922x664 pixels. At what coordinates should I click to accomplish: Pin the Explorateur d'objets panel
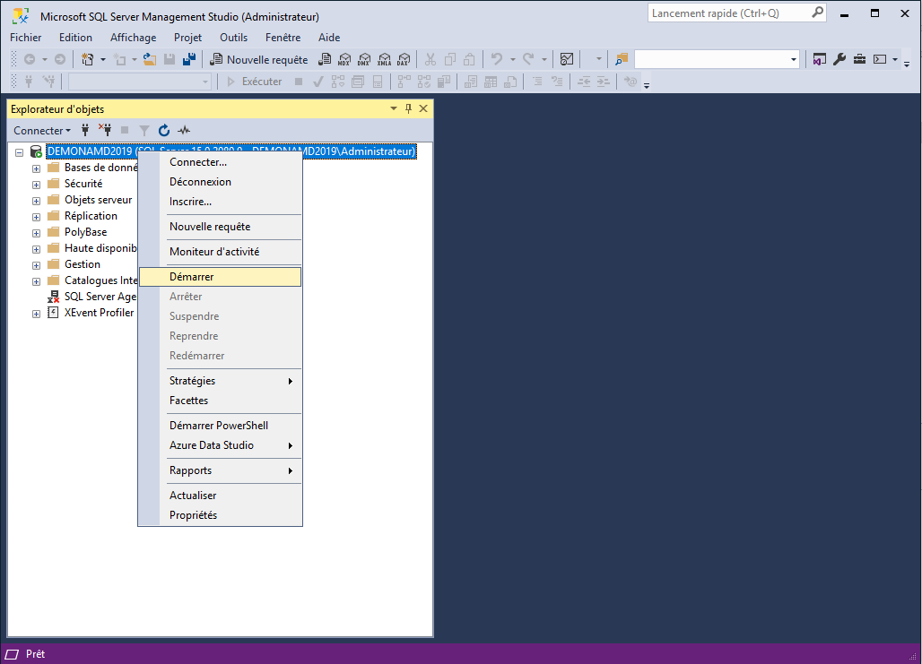[x=408, y=108]
